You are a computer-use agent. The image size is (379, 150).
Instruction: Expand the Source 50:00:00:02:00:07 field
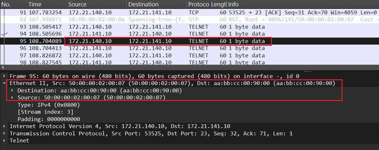click(x=12, y=98)
